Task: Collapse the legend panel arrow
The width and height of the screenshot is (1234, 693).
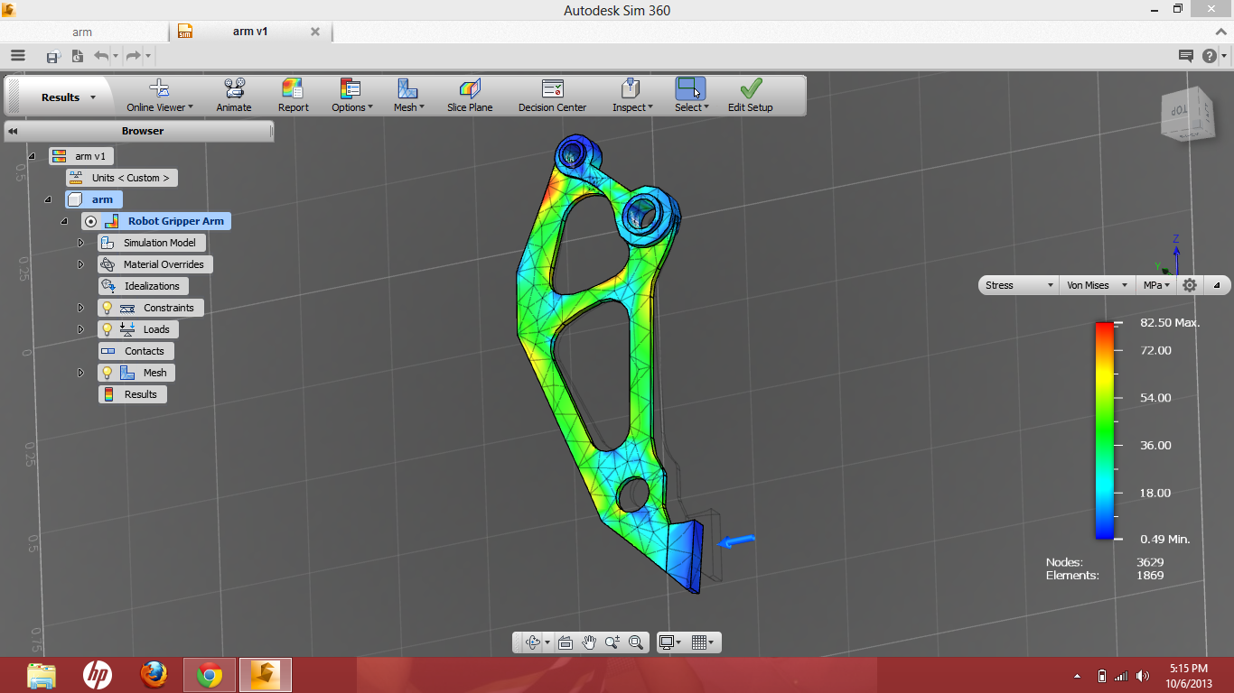Action: pyautogui.click(x=1216, y=285)
